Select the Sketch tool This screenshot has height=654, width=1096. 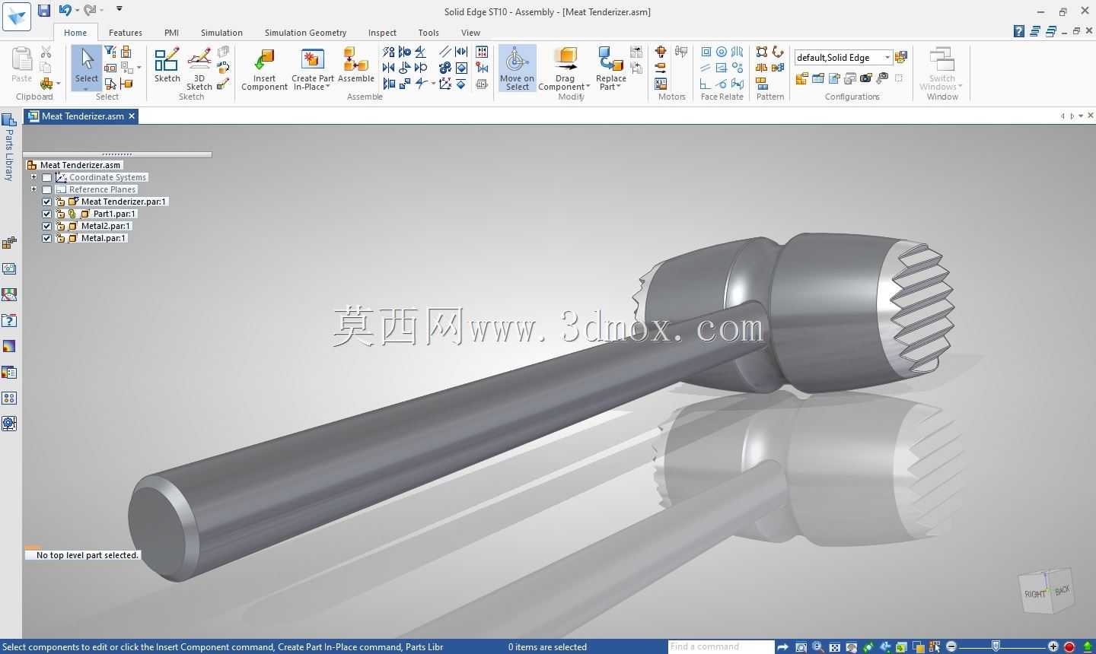pos(167,65)
